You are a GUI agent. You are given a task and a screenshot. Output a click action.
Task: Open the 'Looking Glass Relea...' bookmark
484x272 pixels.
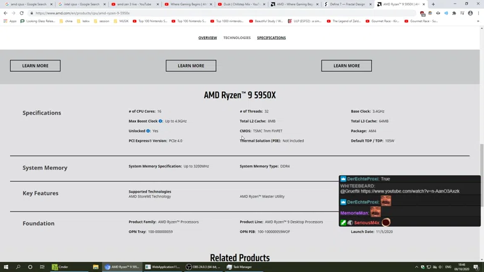tap(37, 21)
